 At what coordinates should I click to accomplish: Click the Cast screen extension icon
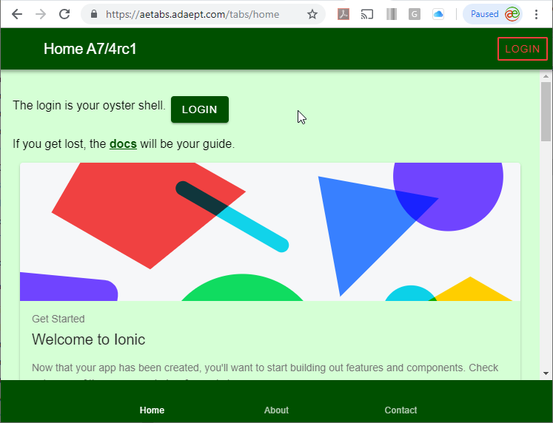367,14
